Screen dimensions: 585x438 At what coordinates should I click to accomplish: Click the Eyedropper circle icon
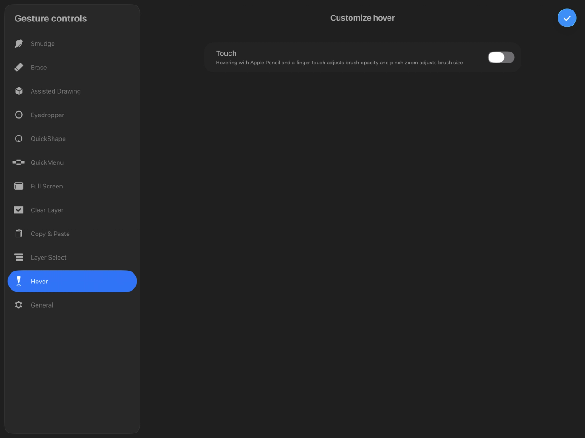point(19,115)
